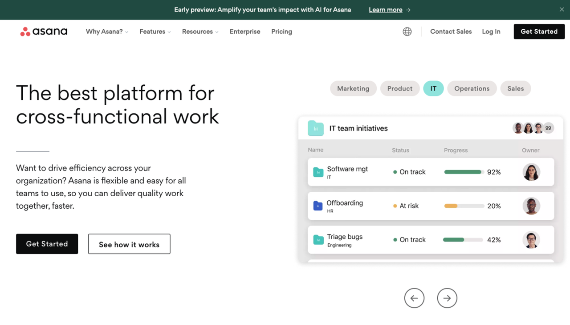The height and width of the screenshot is (325, 570).
Task: Select the IT tab
Action: point(433,88)
